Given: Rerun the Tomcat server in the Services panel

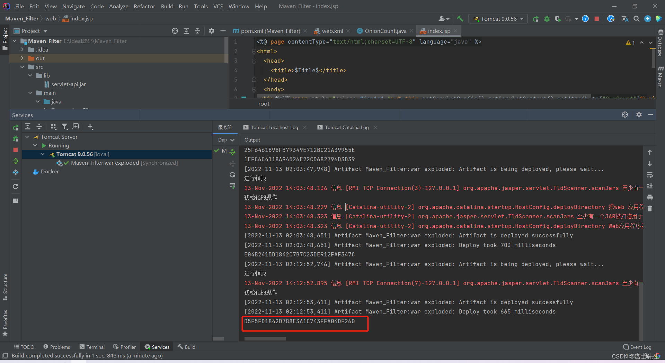Looking at the screenshot, I should (16, 128).
